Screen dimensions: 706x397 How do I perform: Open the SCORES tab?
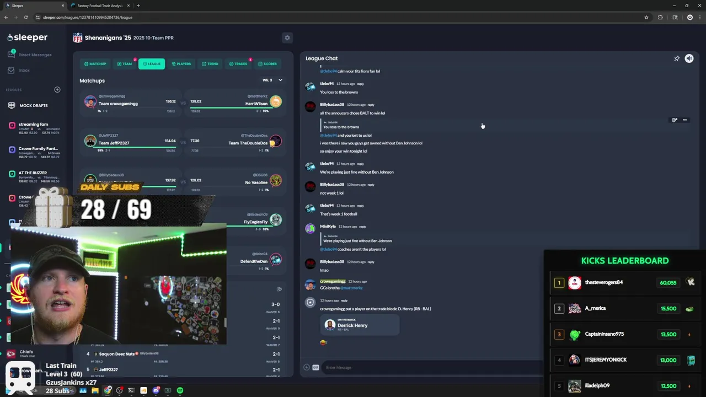pyautogui.click(x=267, y=64)
